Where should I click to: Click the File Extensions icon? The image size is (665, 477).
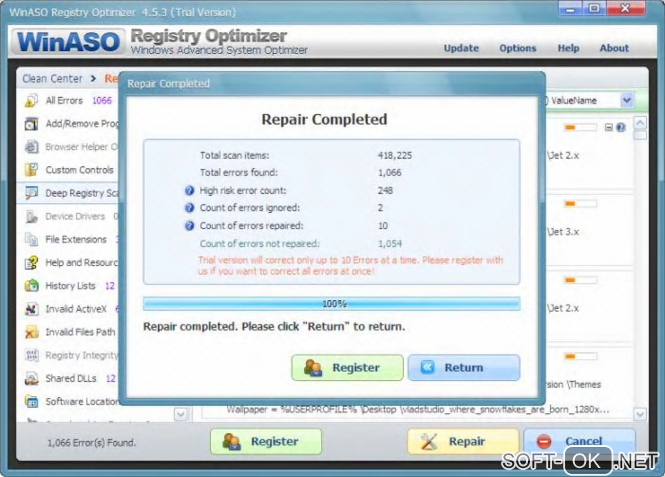tap(31, 239)
